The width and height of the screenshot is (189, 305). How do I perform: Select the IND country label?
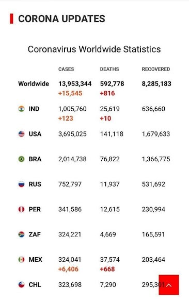(34, 109)
